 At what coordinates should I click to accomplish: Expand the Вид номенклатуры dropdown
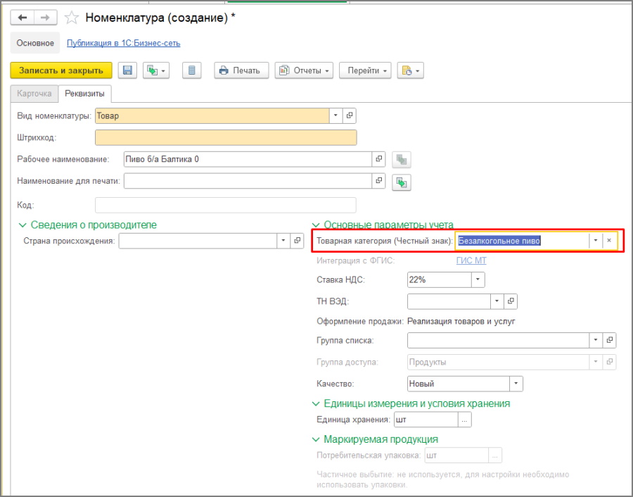[335, 115]
